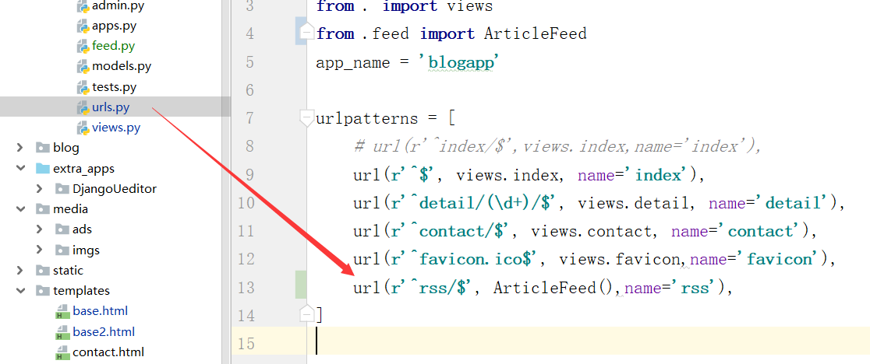Select the extra_apps folder icon
This screenshot has height=364, width=870.
pyautogui.click(x=43, y=168)
